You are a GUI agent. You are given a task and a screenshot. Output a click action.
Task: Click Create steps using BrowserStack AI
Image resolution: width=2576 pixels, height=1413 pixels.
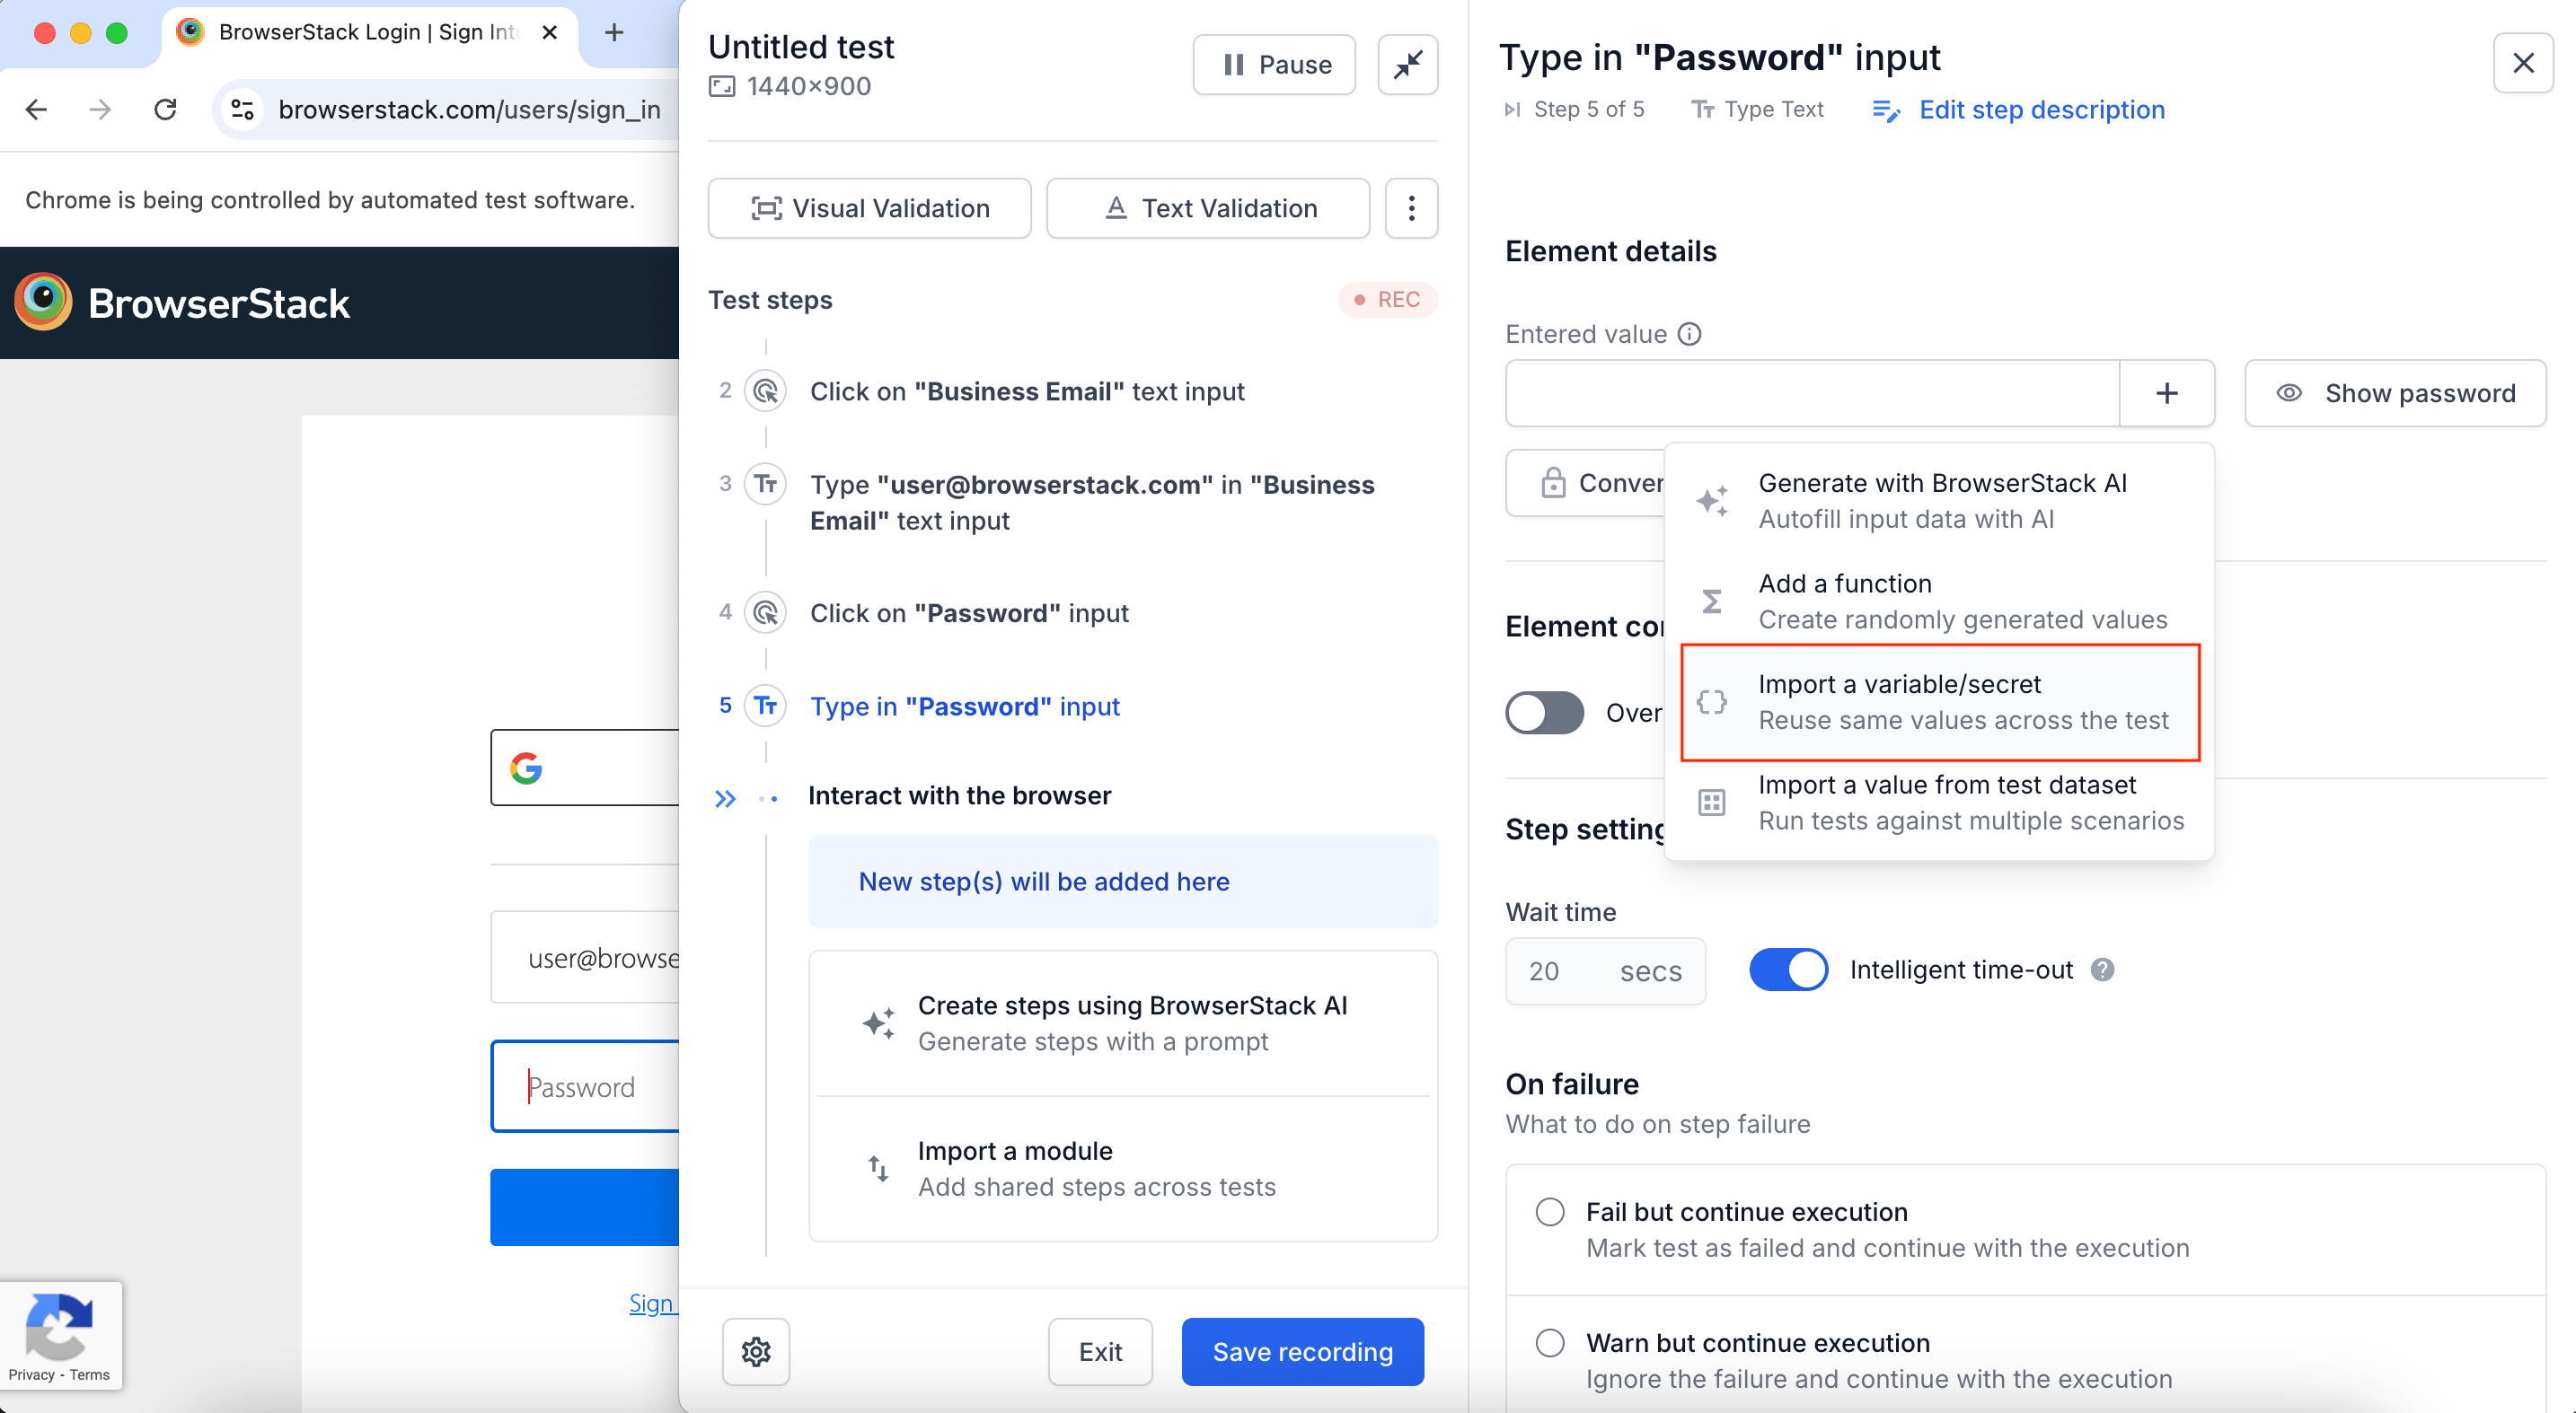click(1122, 1023)
